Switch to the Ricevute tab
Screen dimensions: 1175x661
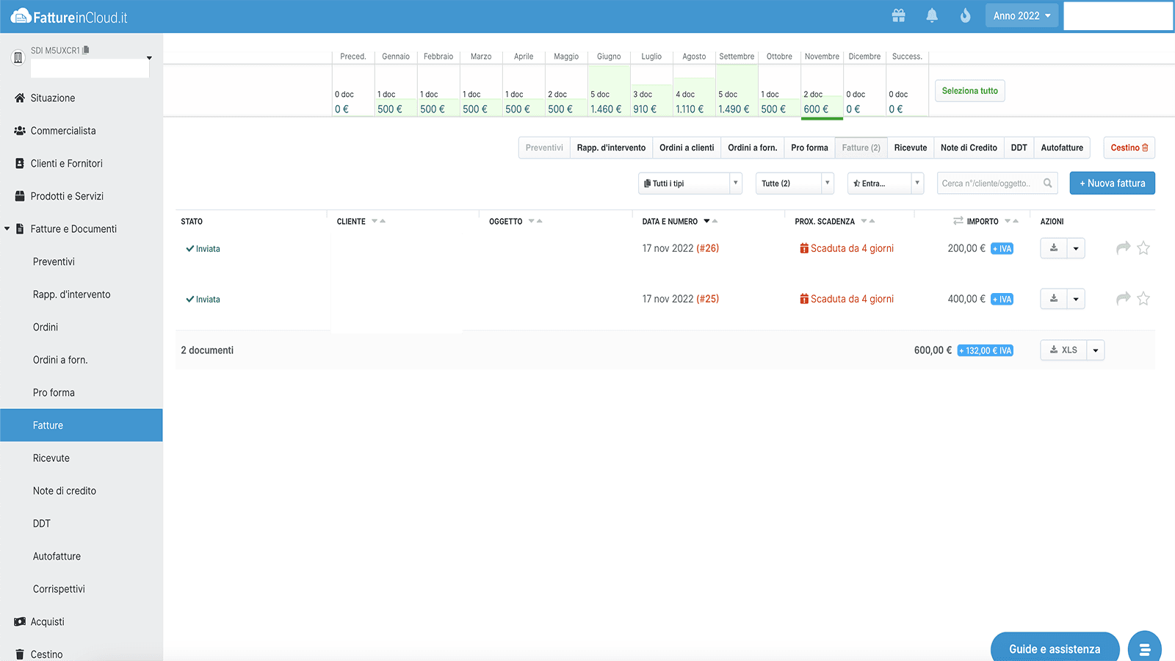910,148
